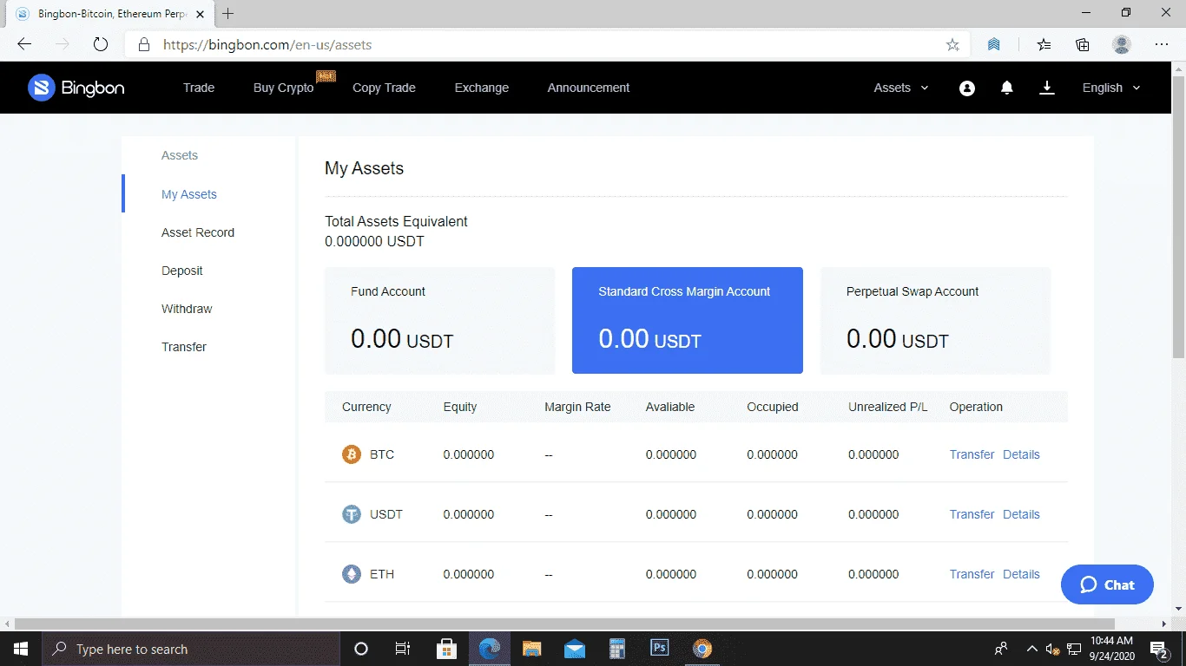Click Details link for BTC
Viewport: 1186px width, 666px height.
[x=1021, y=454]
